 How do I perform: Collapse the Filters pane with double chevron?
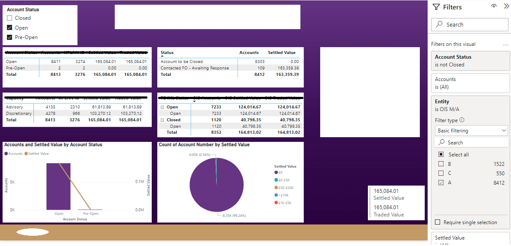(506, 6)
